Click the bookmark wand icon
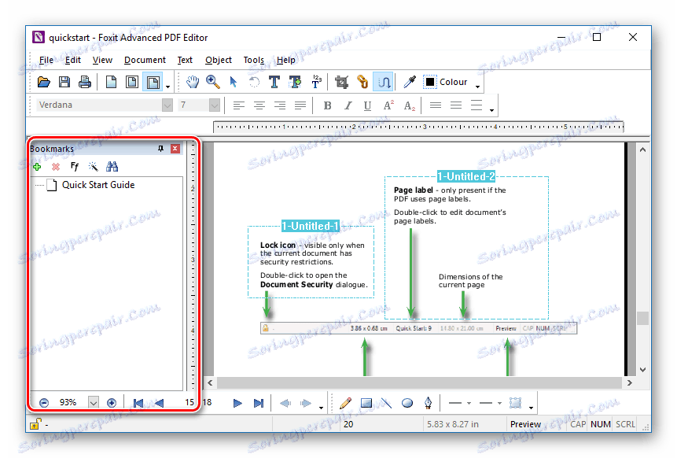The image size is (677, 458). [93, 167]
